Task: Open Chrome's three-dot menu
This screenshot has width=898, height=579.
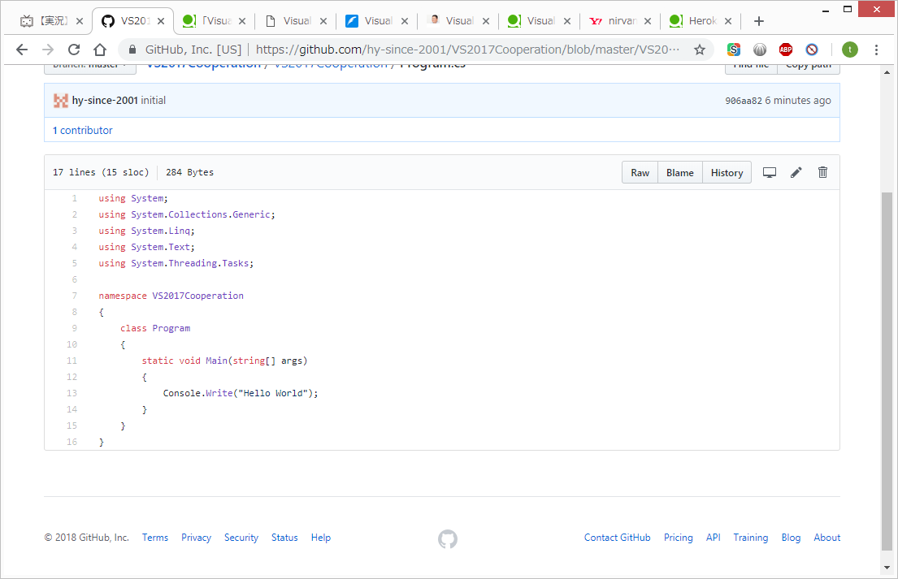Action: [x=876, y=50]
